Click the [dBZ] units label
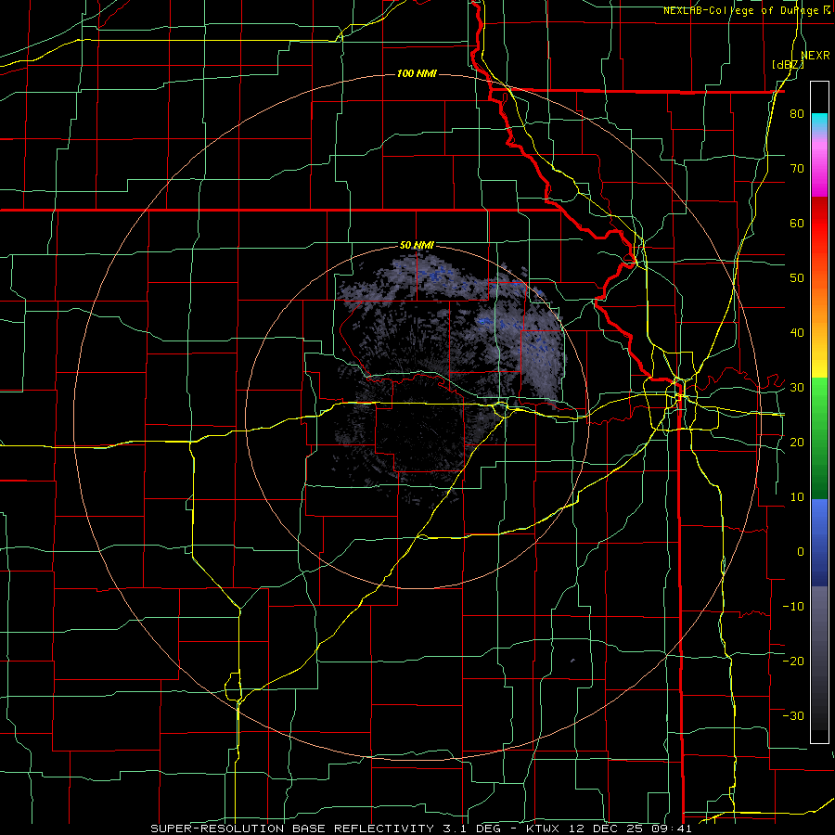 pos(788,65)
